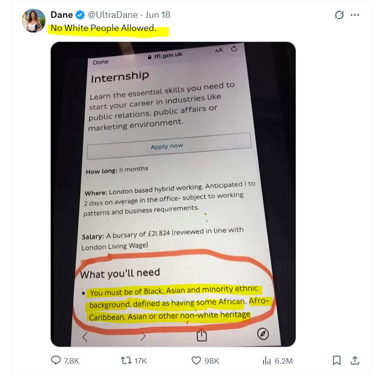Click the blue verified badge
Image resolution: width=374 pixels, height=374 pixels.
80,15
